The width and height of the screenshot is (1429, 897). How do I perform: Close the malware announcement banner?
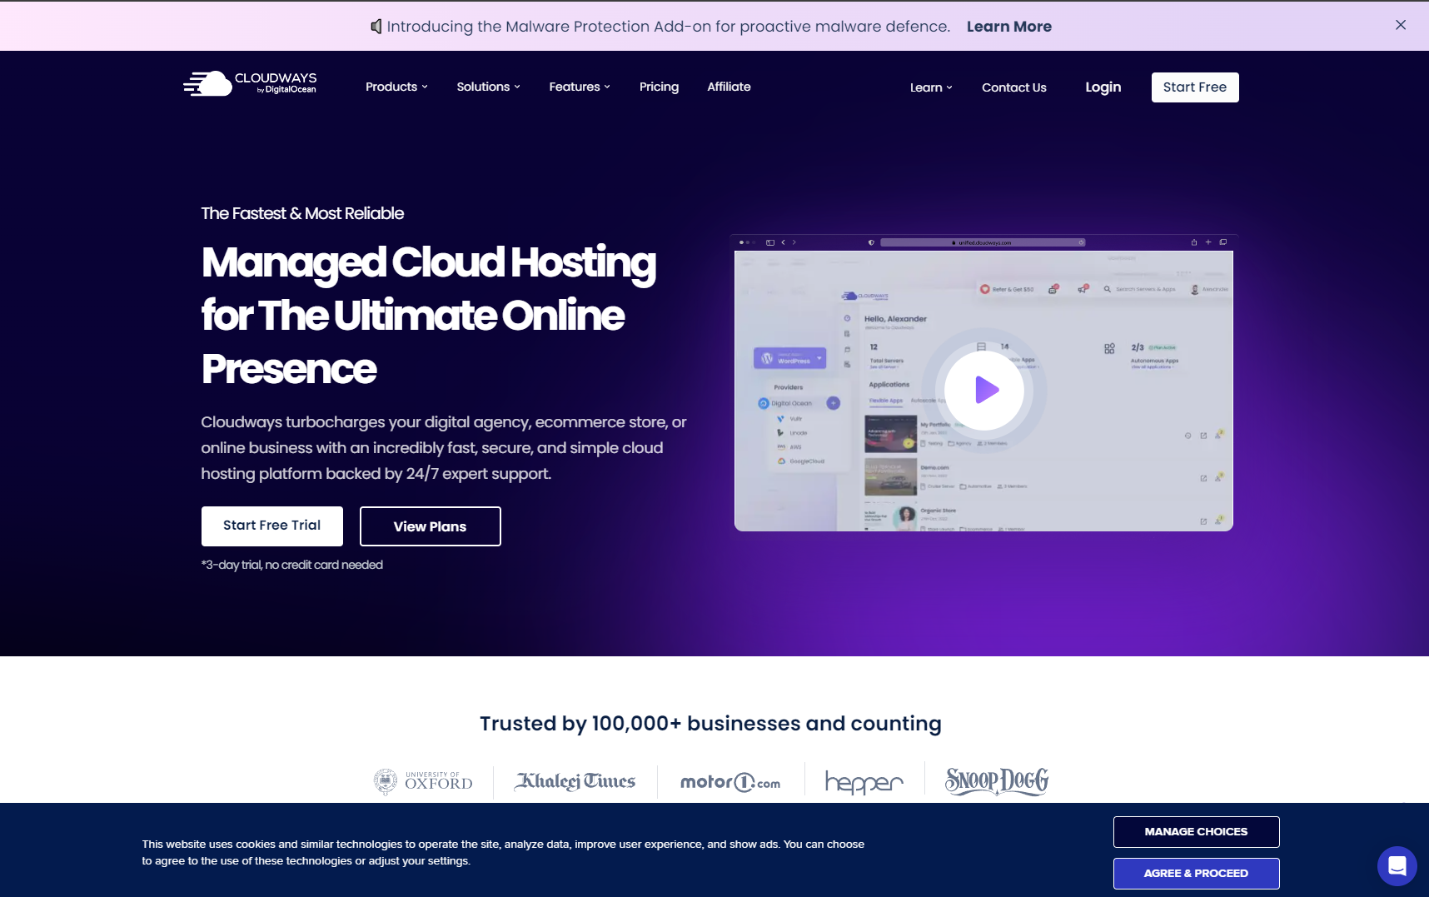(x=1401, y=25)
